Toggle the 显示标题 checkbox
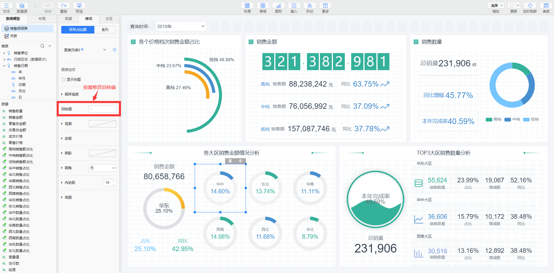This screenshot has width=554, height=273. click(64, 80)
